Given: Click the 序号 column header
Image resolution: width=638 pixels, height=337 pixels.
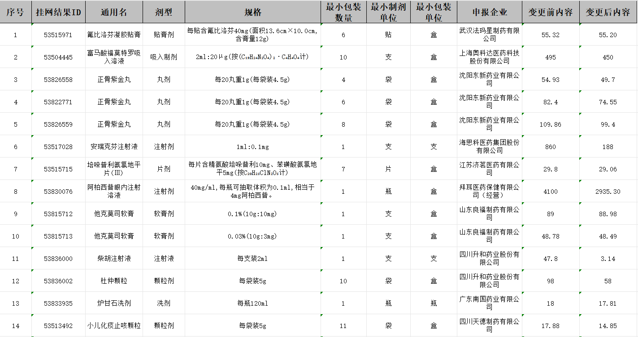Looking at the screenshot, I should [x=16, y=12].
